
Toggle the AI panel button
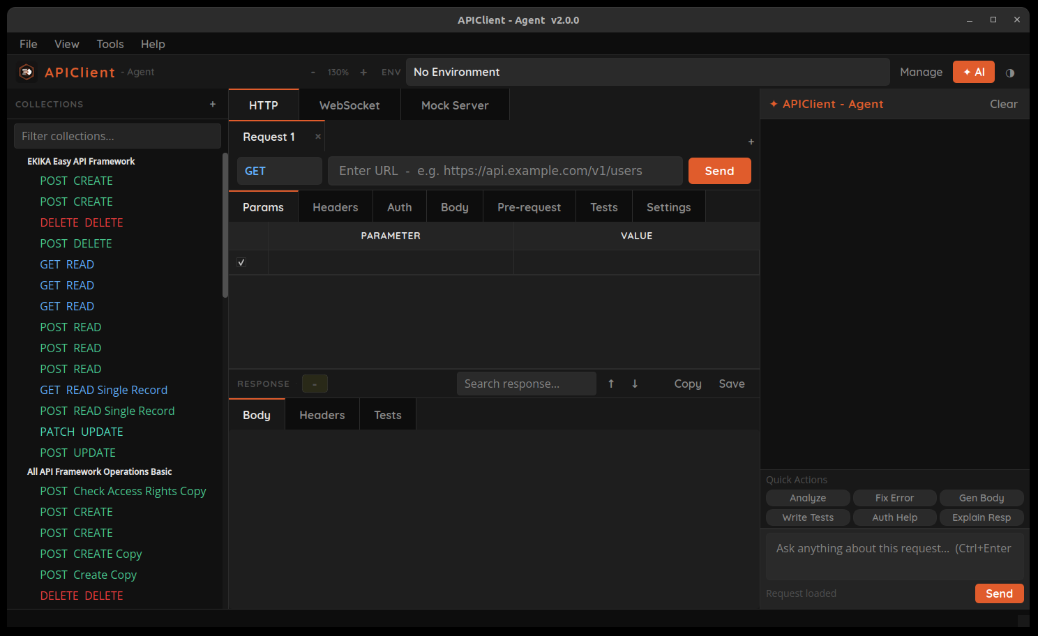pos(973,72)
